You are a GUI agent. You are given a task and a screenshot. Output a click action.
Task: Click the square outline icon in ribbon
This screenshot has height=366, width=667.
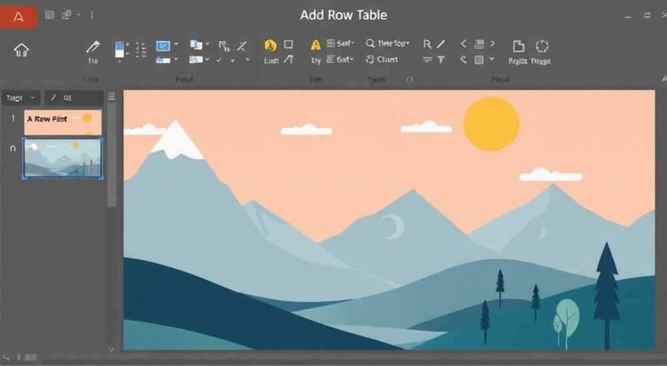(288, 44)
